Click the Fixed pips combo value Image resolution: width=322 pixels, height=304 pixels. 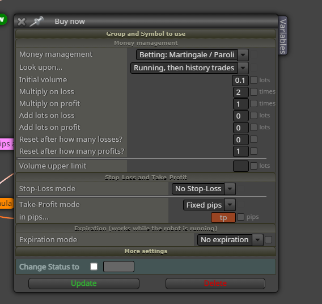(x=204, y=205)
